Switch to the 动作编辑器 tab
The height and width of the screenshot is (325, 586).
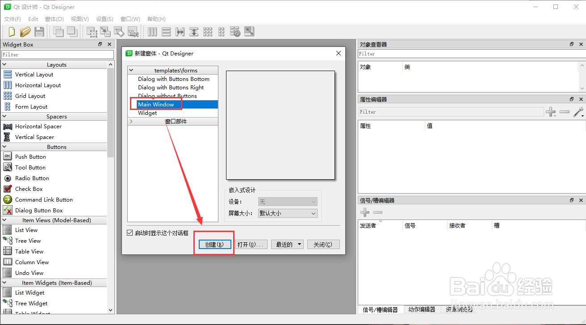coord(422,309)
